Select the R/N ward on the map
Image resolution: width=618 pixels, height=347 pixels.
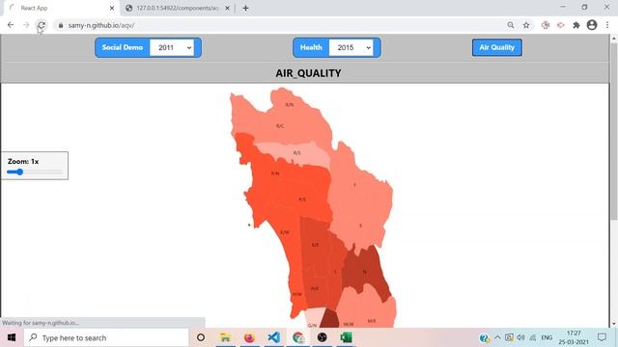coord(290,105)
